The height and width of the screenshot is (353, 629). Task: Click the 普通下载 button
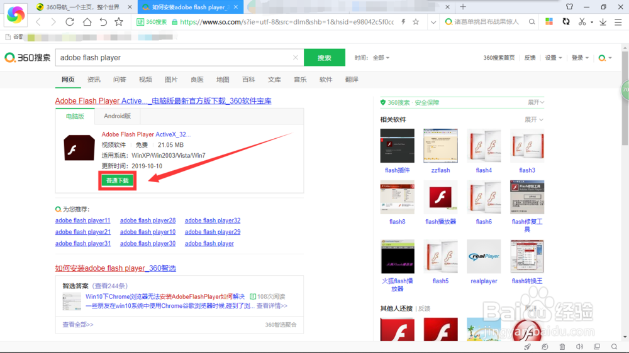click(x=118, y=181)
